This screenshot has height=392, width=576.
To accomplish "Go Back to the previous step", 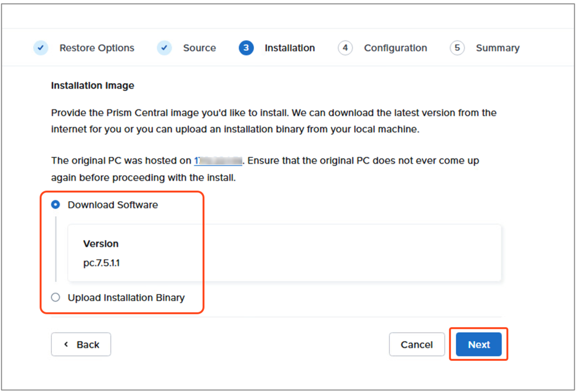I will [81, 345].
